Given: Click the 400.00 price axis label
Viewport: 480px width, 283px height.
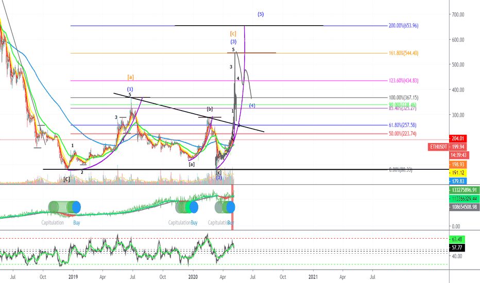Looking at the screenshot, I should 458,90.
